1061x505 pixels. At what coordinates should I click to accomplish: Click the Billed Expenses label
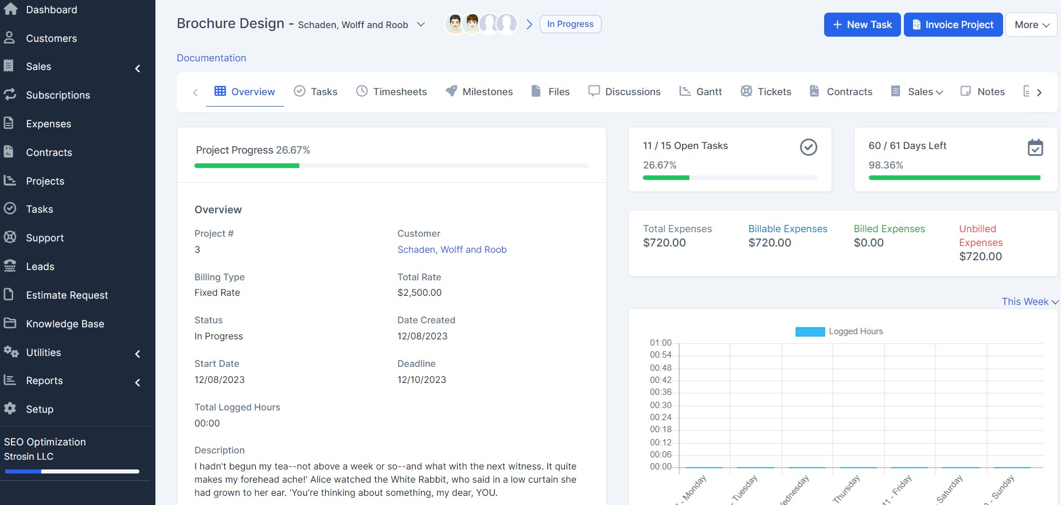pos(890,229)
